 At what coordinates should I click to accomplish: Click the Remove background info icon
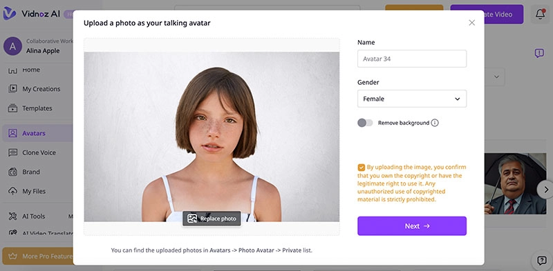[435, 123]
